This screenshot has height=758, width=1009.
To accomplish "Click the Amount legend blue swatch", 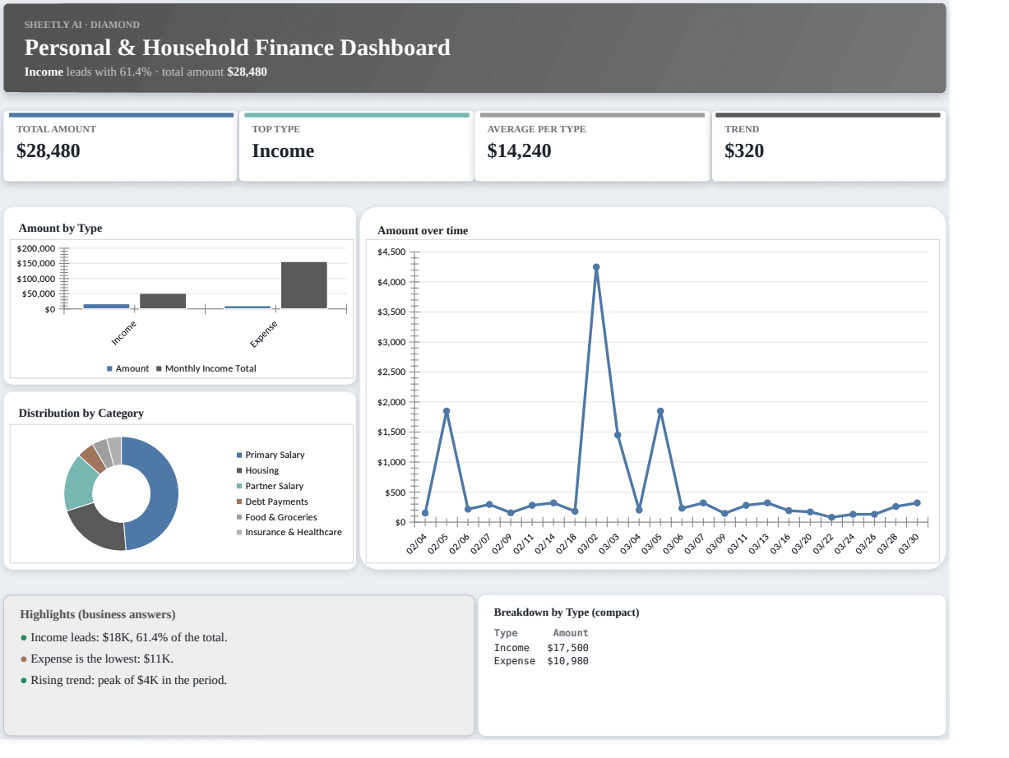I will 109,369.
